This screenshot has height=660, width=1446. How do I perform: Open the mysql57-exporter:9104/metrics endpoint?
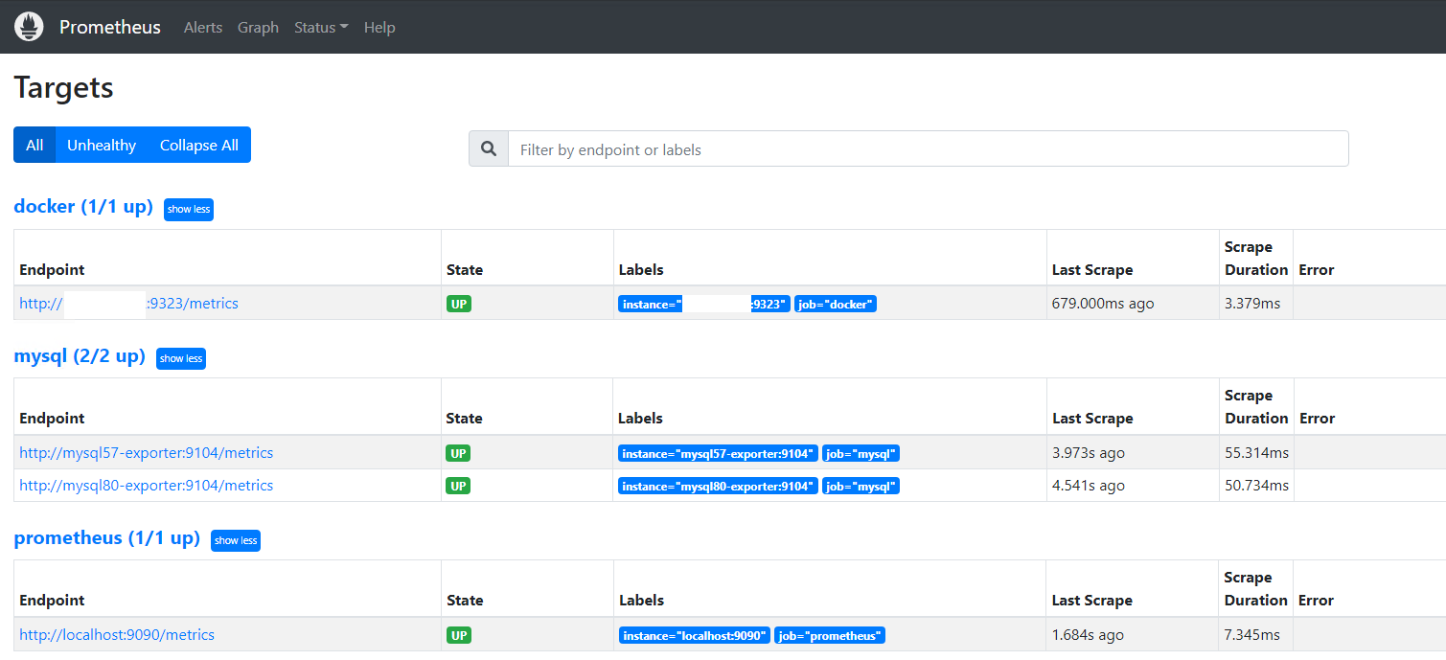[146, 452]
